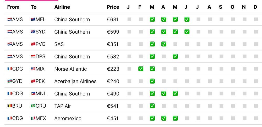The width and height of the screenshot is (262, 127).
Task: Click the Australian flag beside MEL
Action: coord(33,19)
